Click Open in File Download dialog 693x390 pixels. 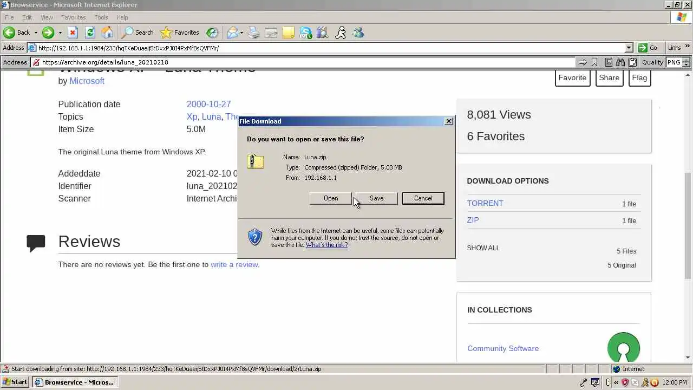pos(330,198)
